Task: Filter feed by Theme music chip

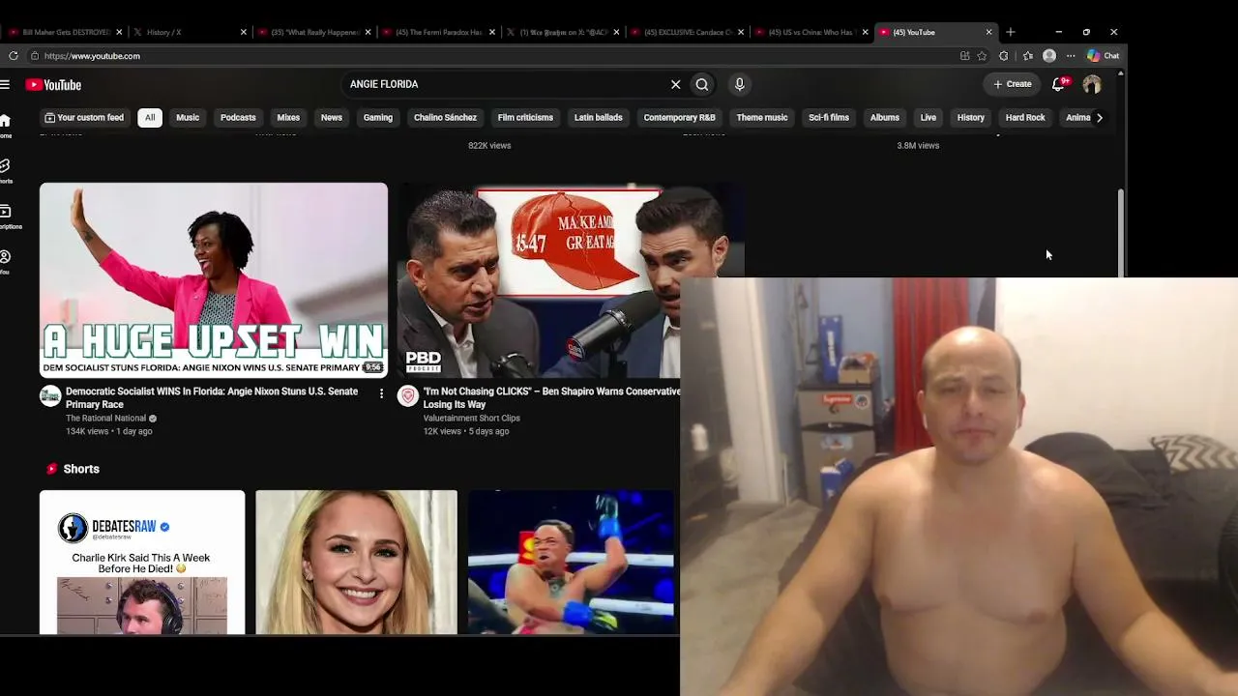Action: pos(762,118)
